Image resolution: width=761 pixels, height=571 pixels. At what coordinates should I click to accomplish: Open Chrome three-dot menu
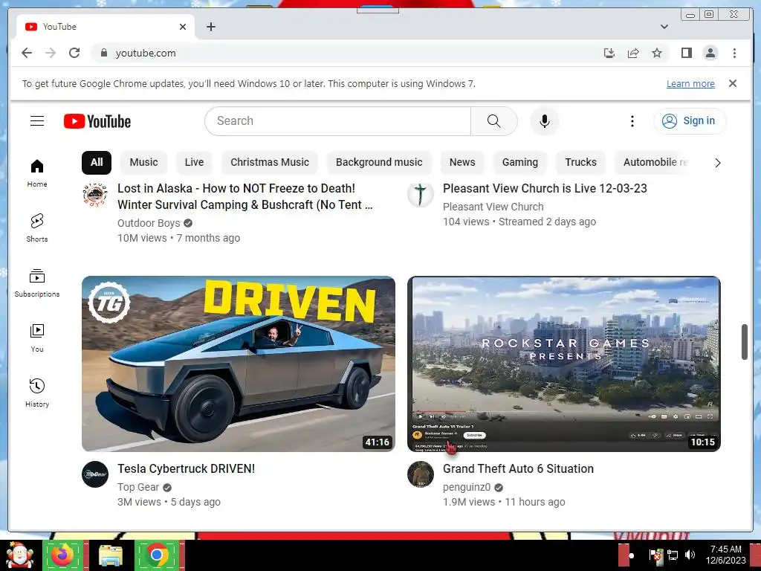tap(734, 53)
